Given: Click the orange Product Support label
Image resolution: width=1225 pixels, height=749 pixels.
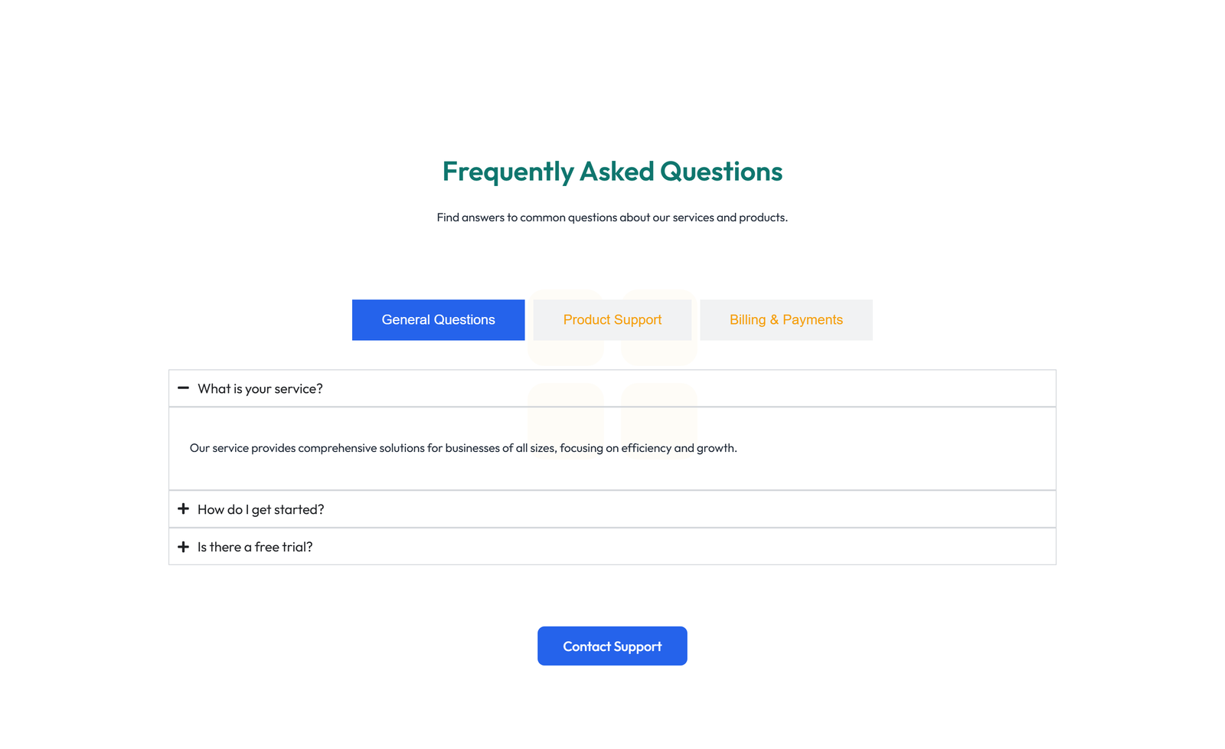Looking at the screenshot, I should pos(612,319).
